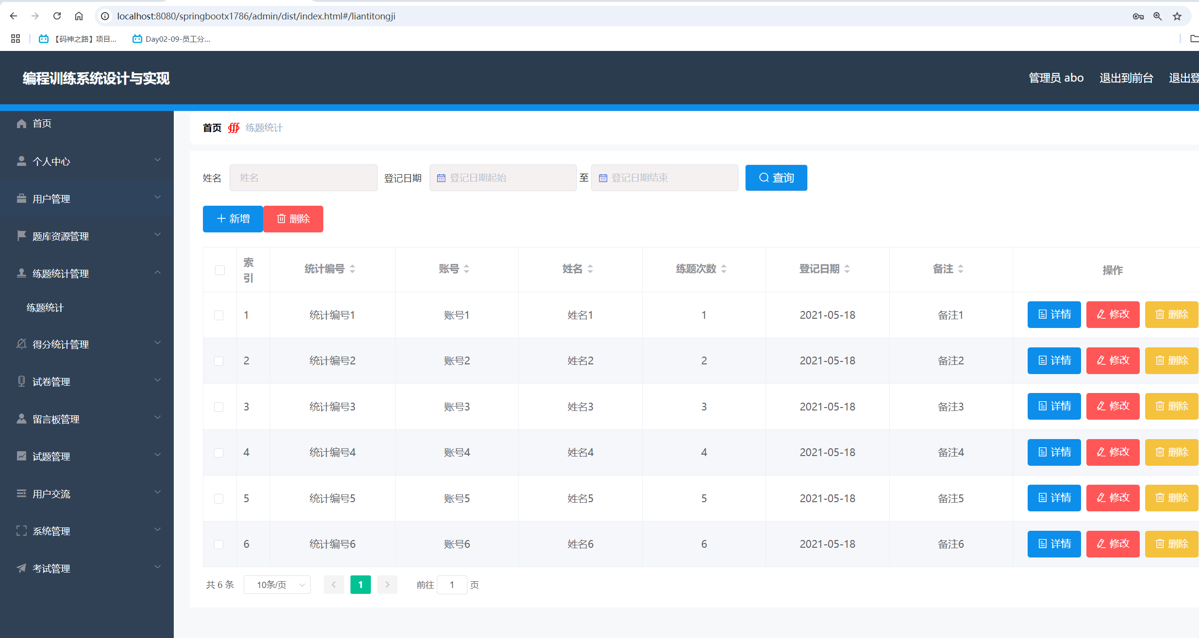Click 退出到前台 in header
The height and width of the screenshot is (638, 1199).
click(1126, 78)
